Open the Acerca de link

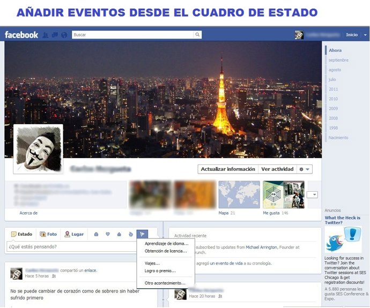pyautogui.click(x=28, y=213)
